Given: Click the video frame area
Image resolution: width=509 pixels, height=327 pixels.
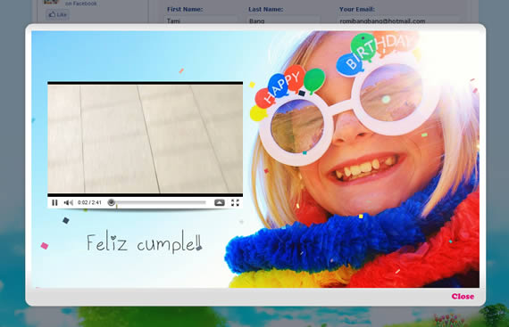Looking at the screenshot, I should point(145,139).
